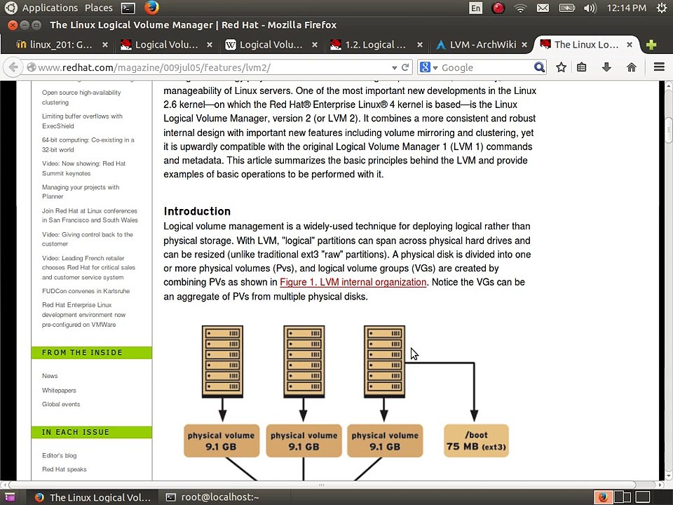Open the Wi-Fi network menu
This screenshot has height=505, width=673.
click(x=520, y=8)
